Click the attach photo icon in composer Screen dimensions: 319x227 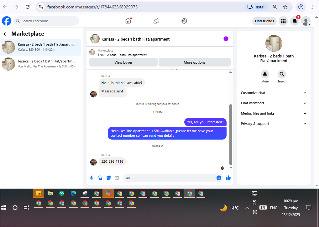tap(100, 178)
